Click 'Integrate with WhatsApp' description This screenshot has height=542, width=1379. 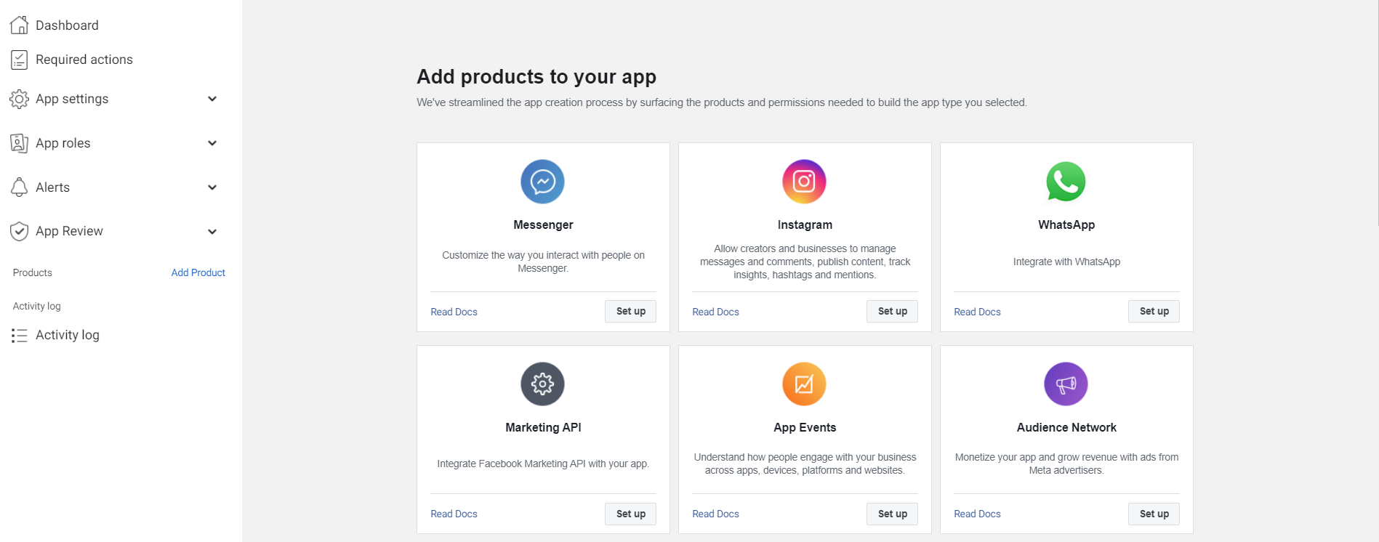coord(1066,262)
